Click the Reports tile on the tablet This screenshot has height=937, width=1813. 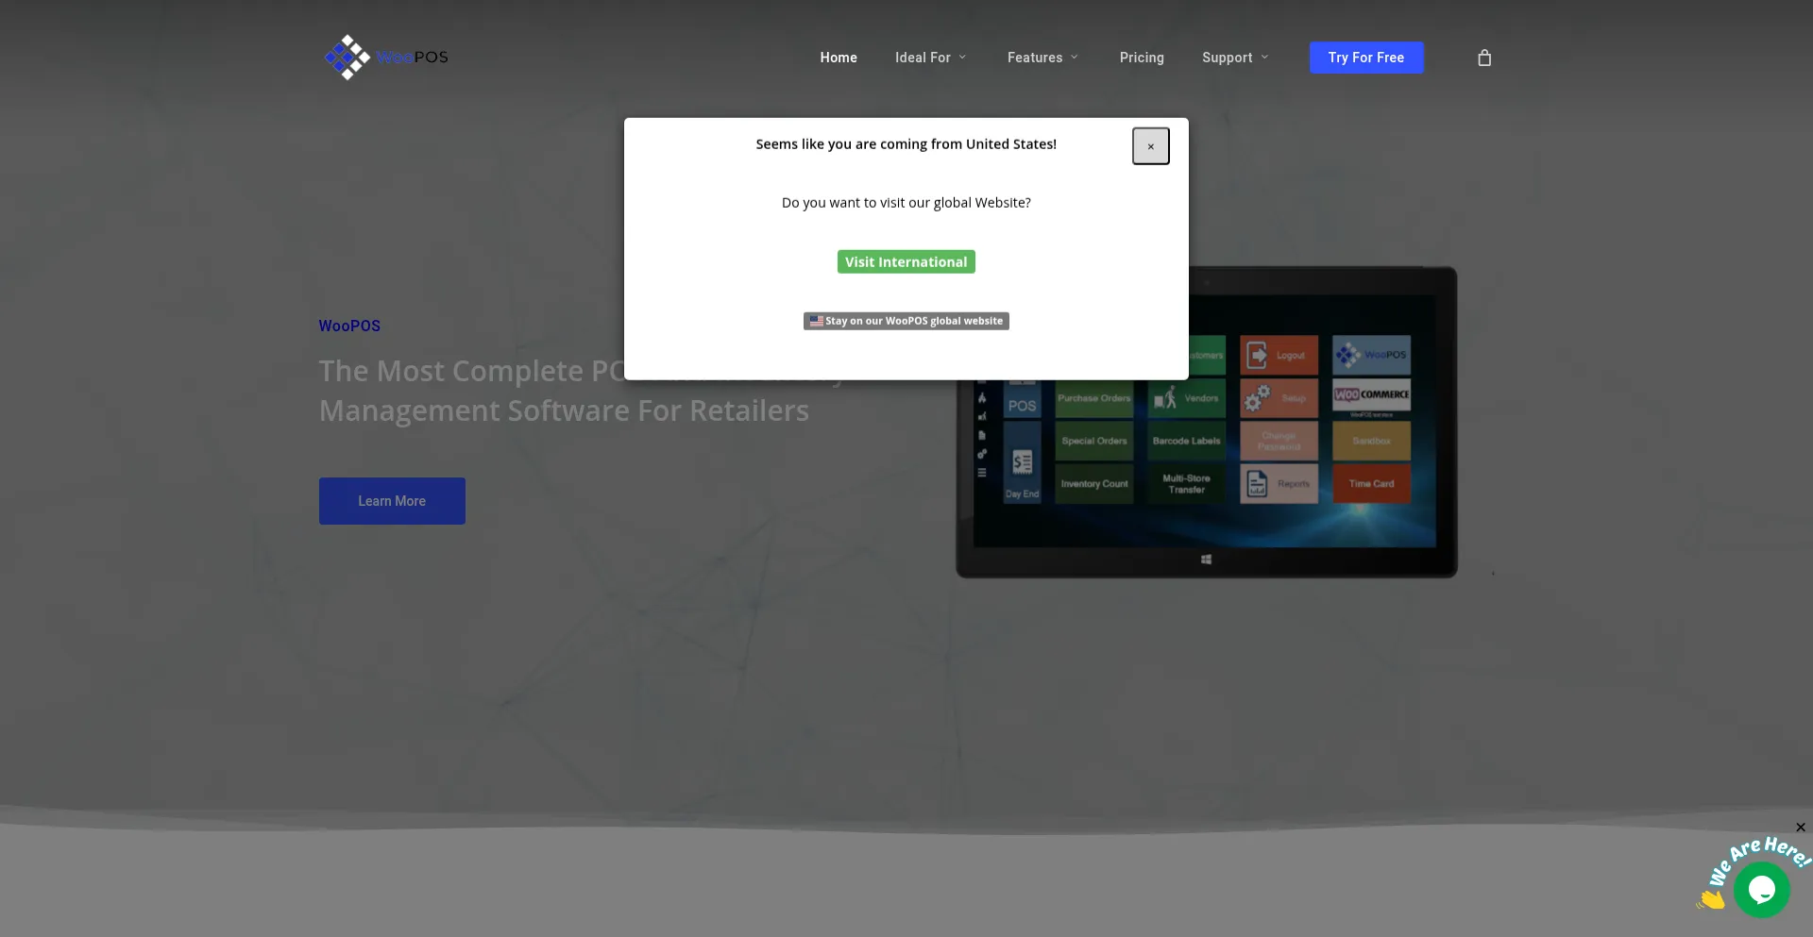1279,483
